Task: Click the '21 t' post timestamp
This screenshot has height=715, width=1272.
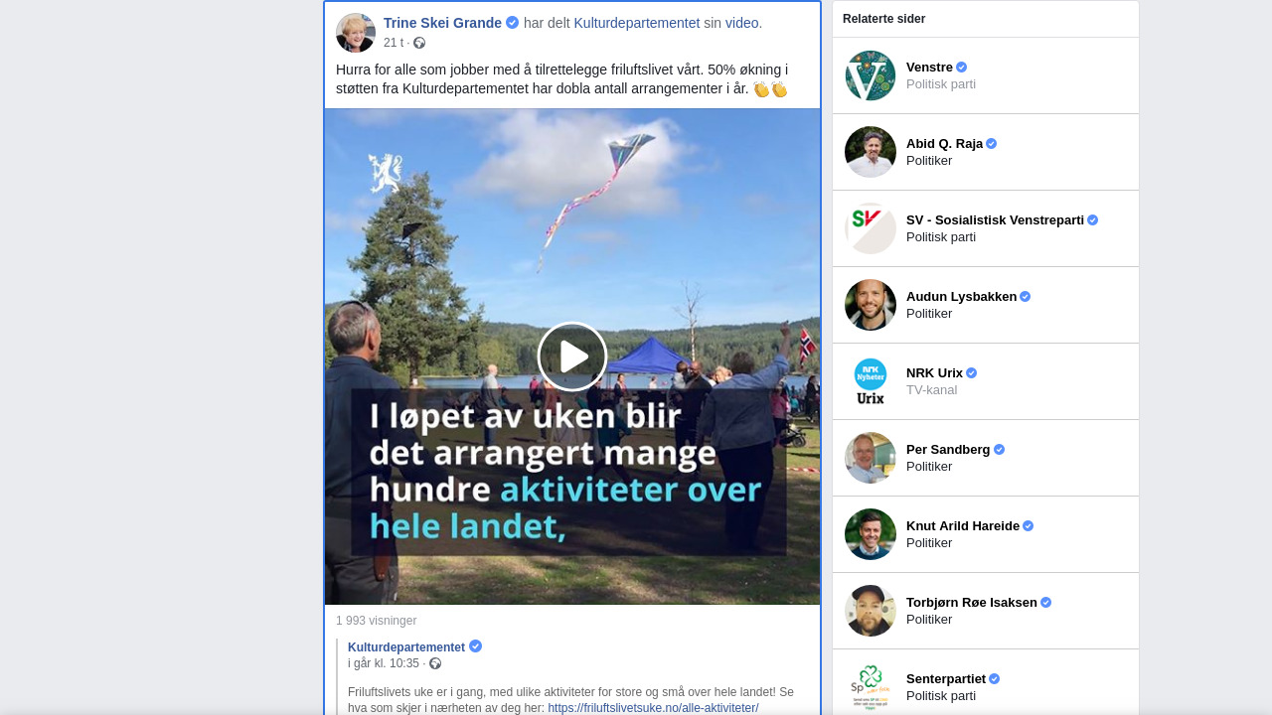Action: pyautogui.click(x=394, y=43)
